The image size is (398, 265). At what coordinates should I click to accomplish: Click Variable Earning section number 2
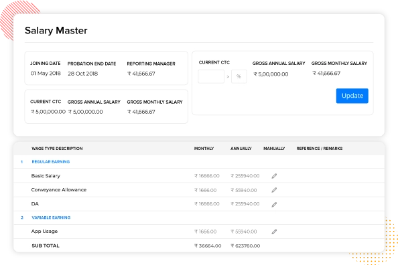[22, 217]
